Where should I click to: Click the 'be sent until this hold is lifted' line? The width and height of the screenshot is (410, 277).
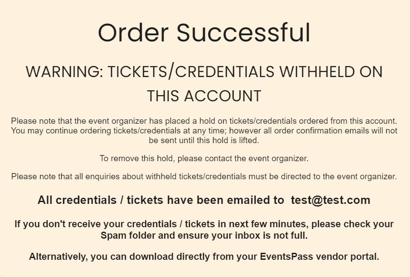click(x=204, y=140)
